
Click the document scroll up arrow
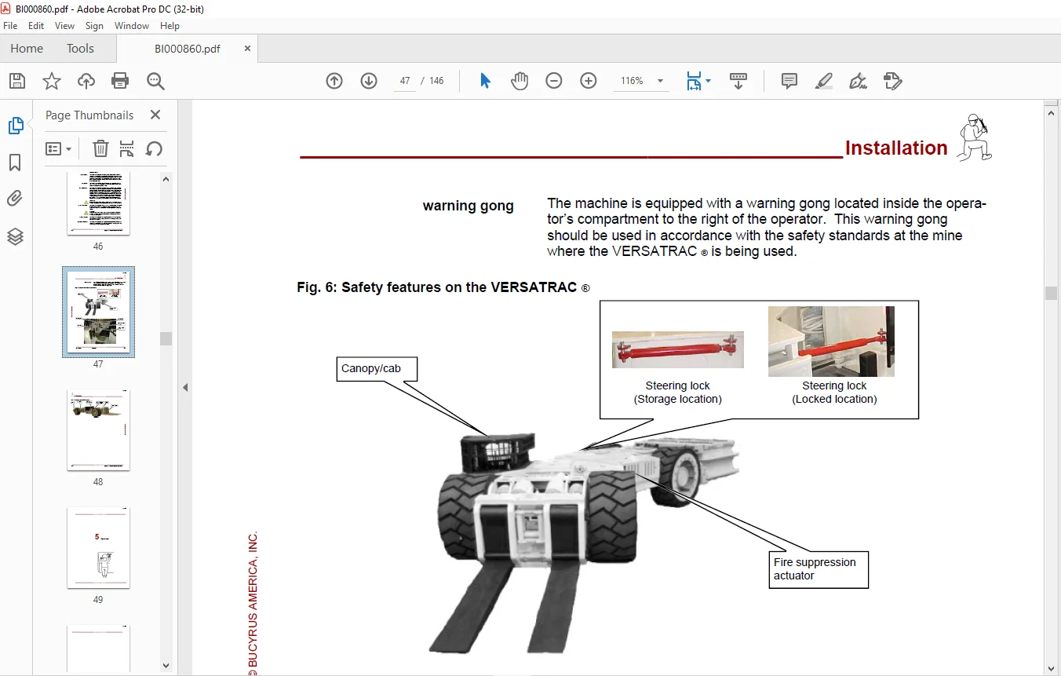click(1052, 113)
